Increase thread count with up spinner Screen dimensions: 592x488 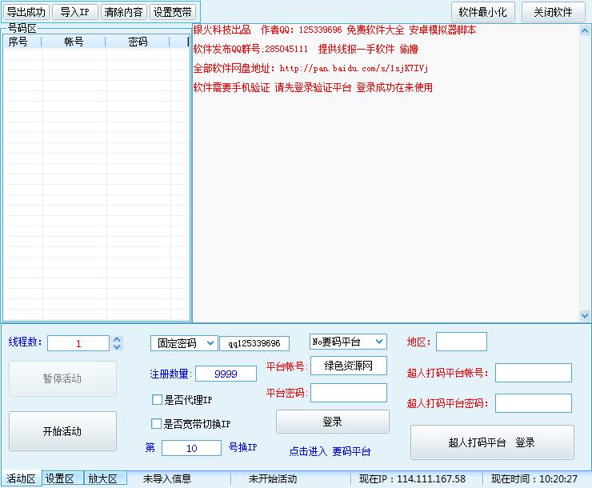(x=117, y=339)
